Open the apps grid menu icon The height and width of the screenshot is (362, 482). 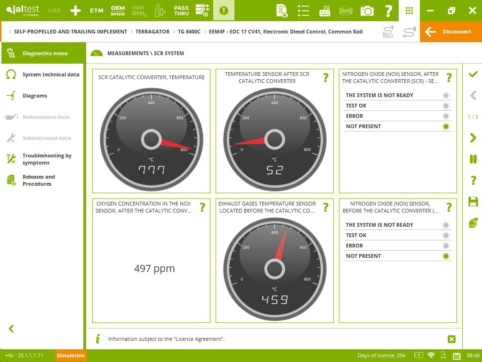tap(409, 10)
